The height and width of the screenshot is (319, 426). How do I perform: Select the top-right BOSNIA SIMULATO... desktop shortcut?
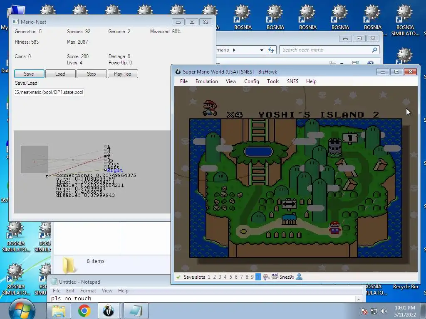[405, 21]
